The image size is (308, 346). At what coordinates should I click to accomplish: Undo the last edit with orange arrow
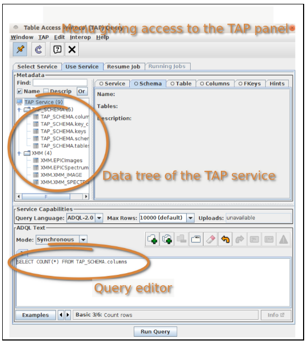coord(225,239)
